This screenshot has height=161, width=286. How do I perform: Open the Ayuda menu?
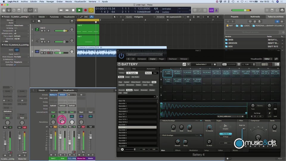[105, 1]
